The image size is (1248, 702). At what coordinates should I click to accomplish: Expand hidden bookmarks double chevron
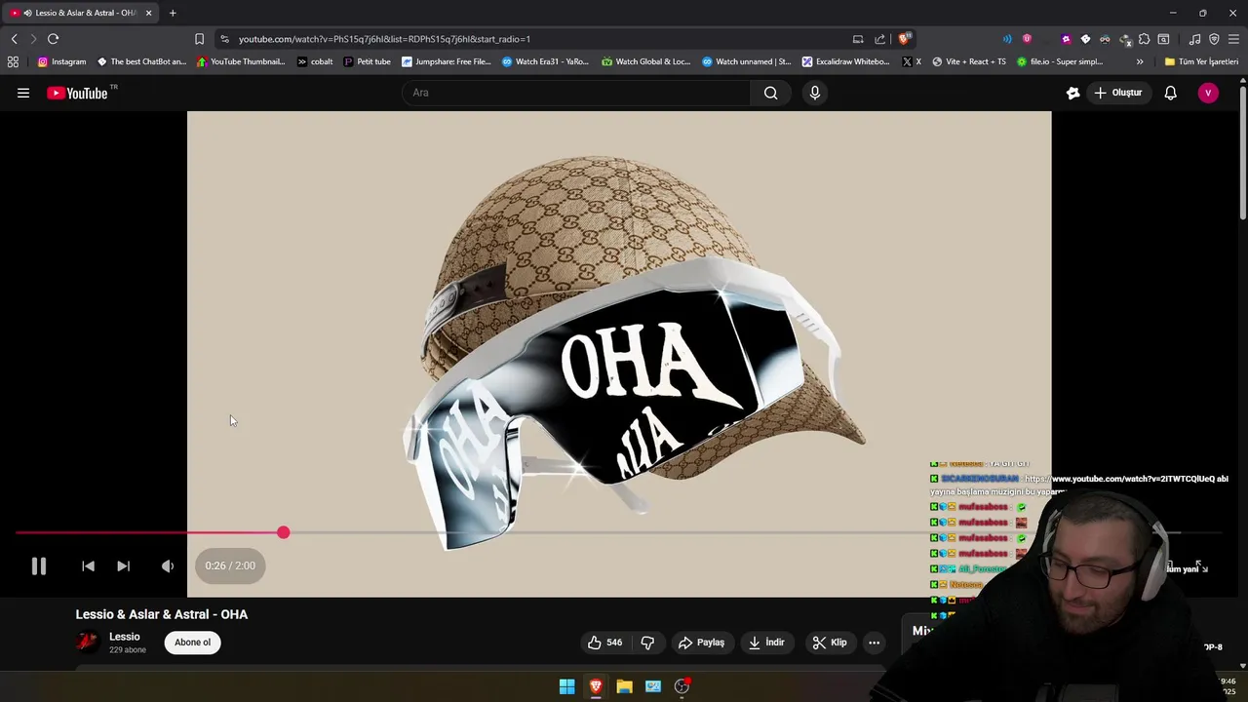(x=1140, y=61)
